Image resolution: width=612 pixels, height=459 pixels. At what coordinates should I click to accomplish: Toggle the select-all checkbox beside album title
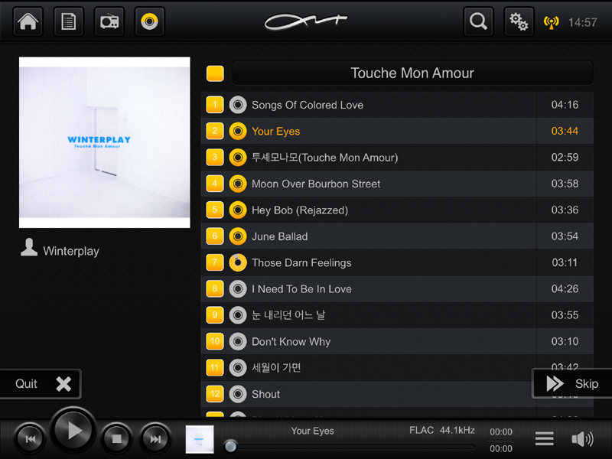tap(215, 73)
